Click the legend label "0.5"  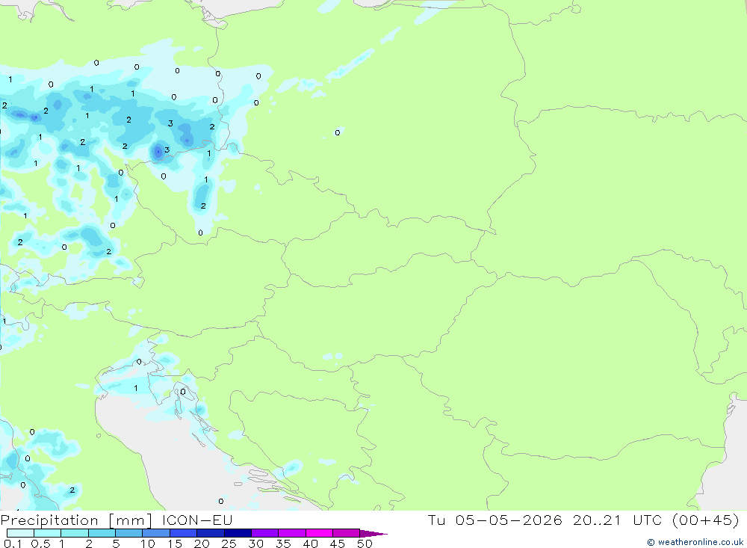pos(40,544)
